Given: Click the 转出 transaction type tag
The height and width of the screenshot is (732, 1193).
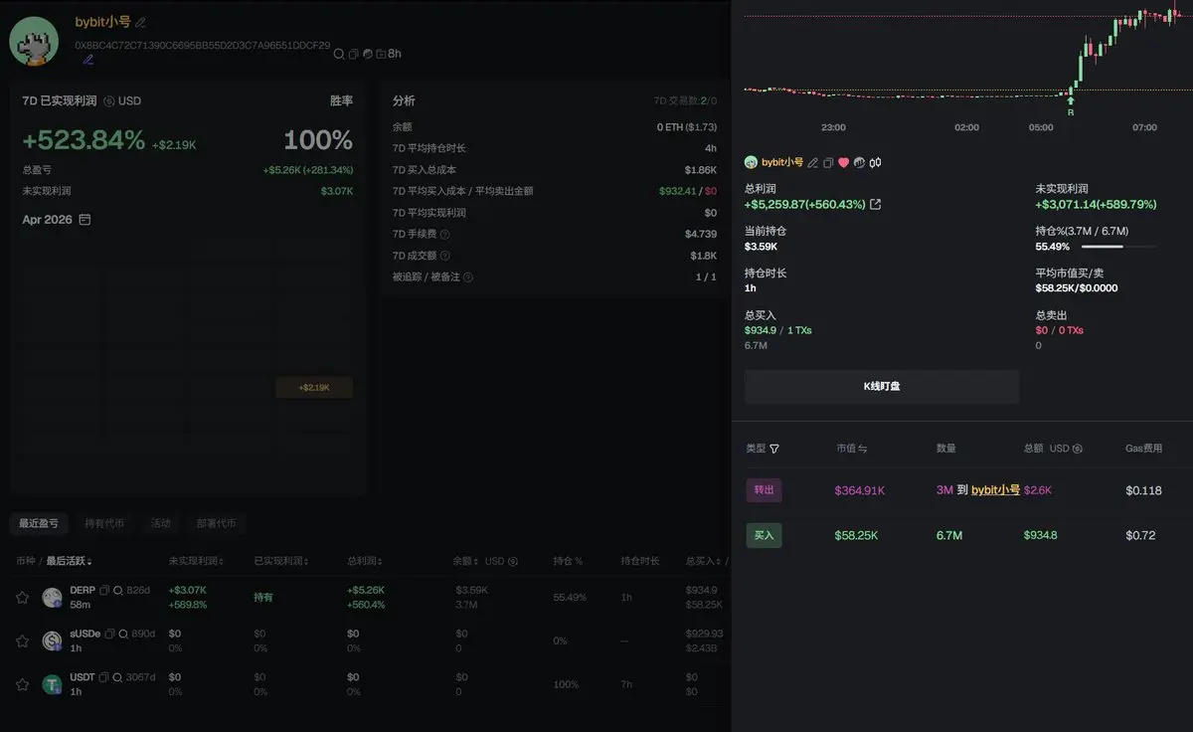Looking at the screenshot, I should [x=764, y=490].
